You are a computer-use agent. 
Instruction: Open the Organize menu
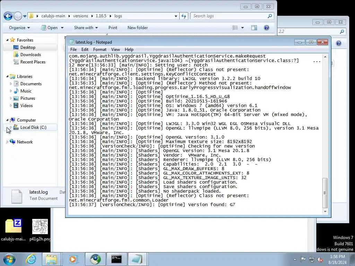(x=19, y=28)
